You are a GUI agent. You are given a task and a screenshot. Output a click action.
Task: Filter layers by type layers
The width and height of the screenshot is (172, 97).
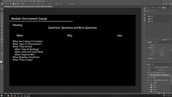tap(160, 67)
